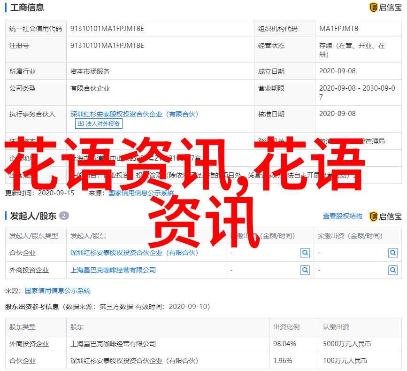Screen dimensions: 407x371
Task: Select 经营状态 value 存续（在营、开业、在册）
Action: 352,50
